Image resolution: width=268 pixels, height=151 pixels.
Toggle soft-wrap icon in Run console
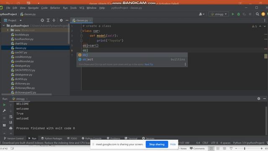[11, 117]
